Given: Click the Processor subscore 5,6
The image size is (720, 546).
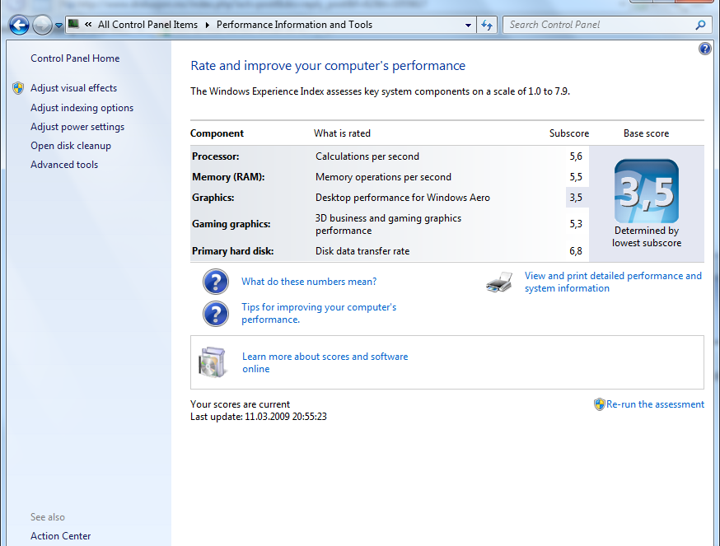Looking at the screenshot, I should [576, 156].
